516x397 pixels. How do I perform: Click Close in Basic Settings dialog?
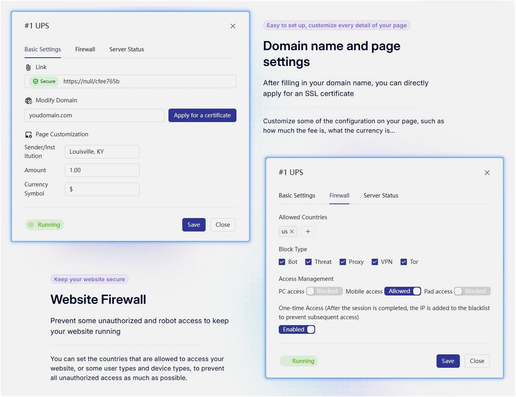[223, 225]
